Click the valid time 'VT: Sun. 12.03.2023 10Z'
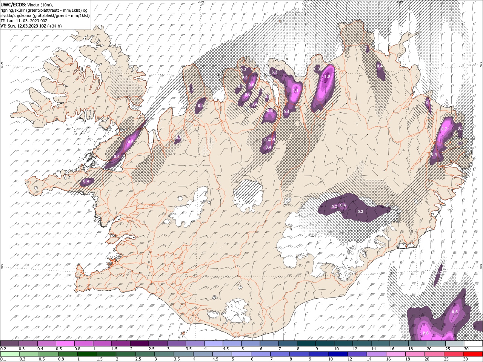This screenshot has width=483, height=362. tap(23, 26)
